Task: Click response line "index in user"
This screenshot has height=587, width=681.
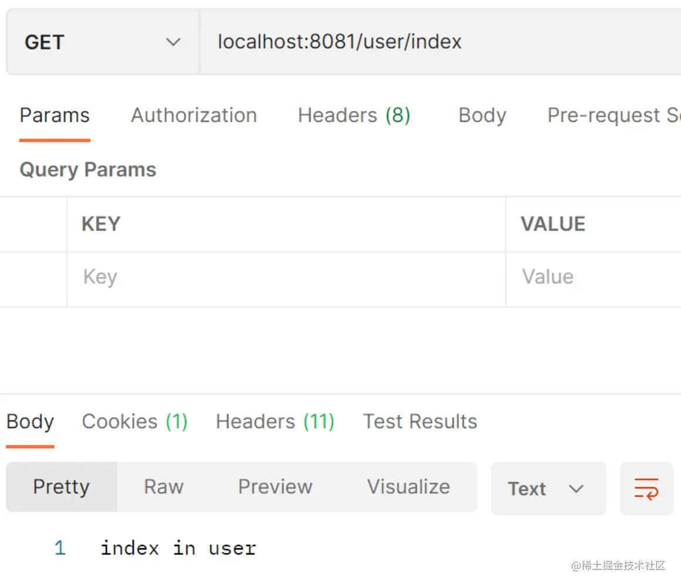Action: click(178, 548)
